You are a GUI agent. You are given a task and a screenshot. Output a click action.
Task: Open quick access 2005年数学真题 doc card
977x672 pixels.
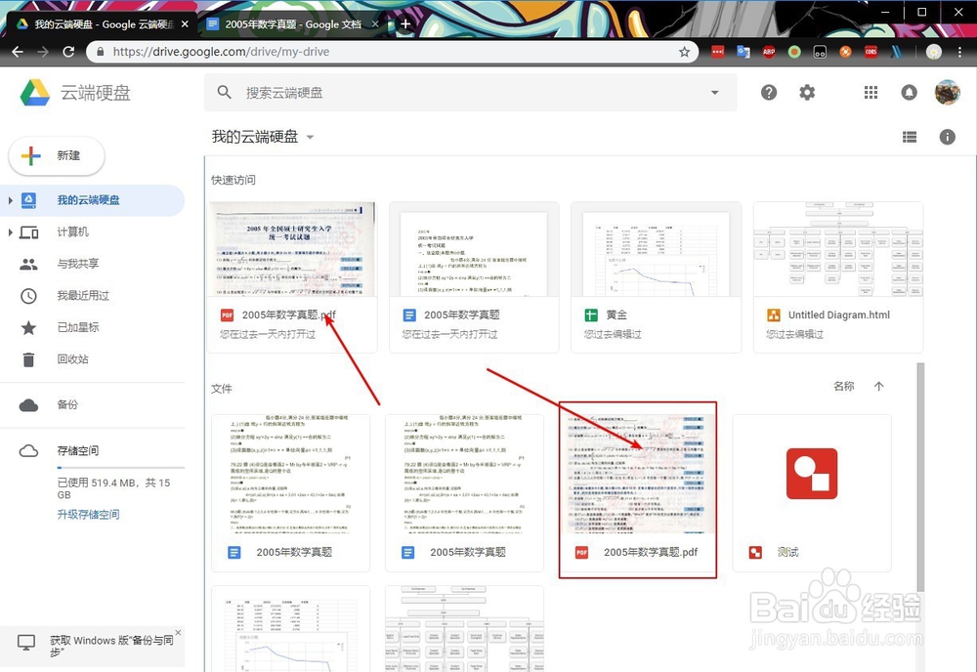[474, 277]
